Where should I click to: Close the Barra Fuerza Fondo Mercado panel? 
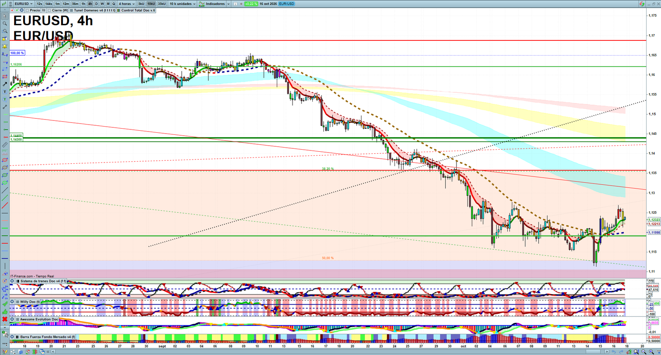pos(12,337)
